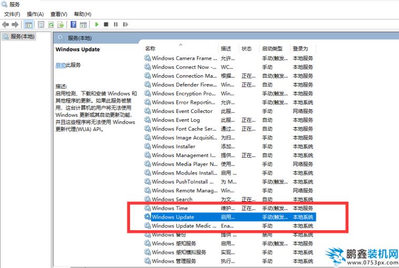Toggle the show/hide console tree button
The image size is (399, 268).
coord(28,24)
